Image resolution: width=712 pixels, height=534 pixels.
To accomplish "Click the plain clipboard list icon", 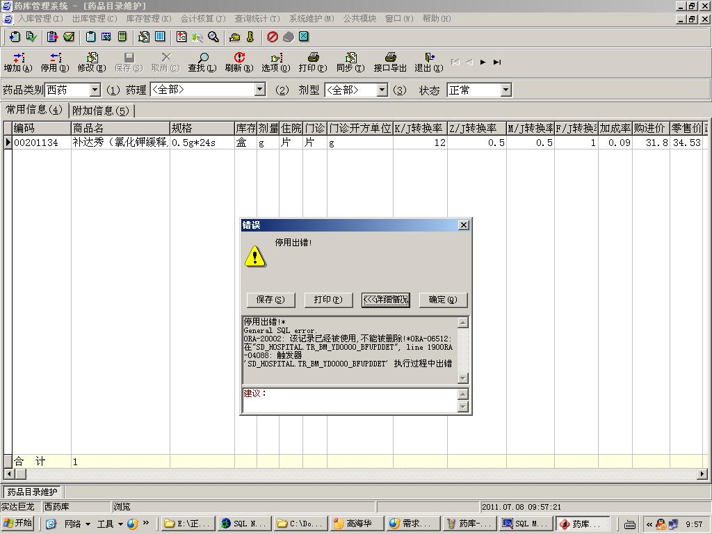I will point(91,37).
